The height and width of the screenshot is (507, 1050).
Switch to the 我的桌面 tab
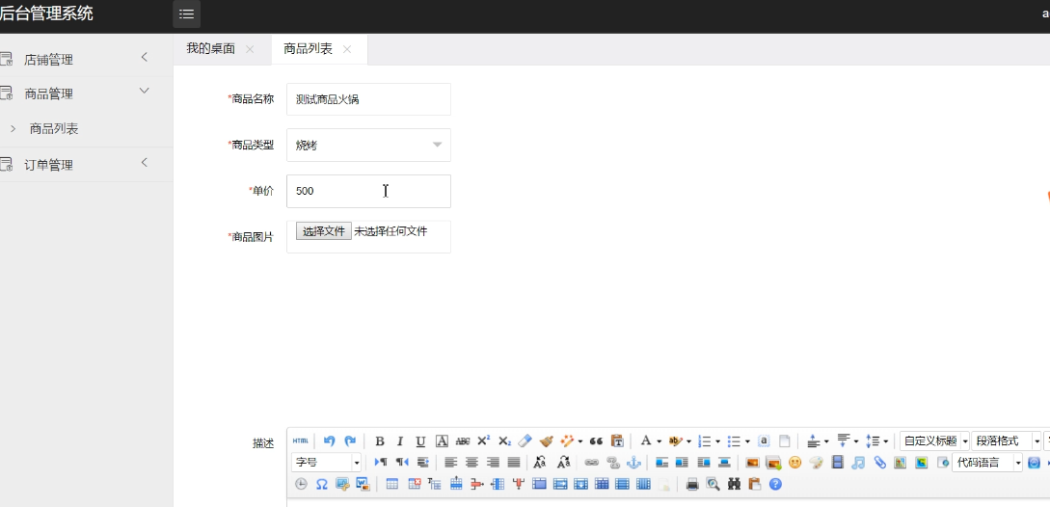[x=210, y=49]
